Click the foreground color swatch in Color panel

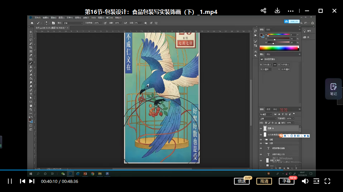[261, 35]
